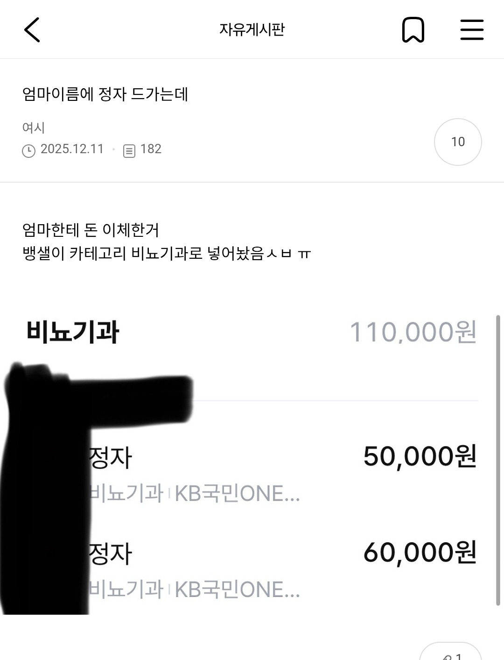
Task: Open author 여시's profile
Action: [x=34, y=128]
